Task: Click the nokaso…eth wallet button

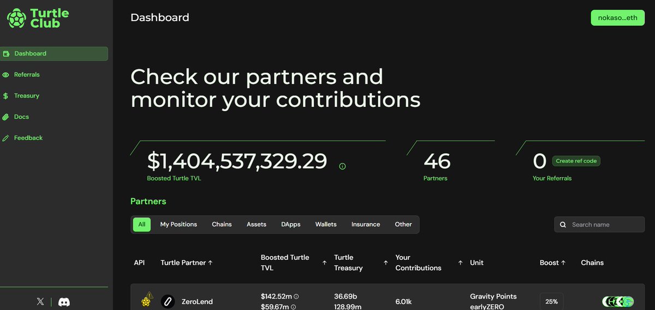Action: [617, 17]
